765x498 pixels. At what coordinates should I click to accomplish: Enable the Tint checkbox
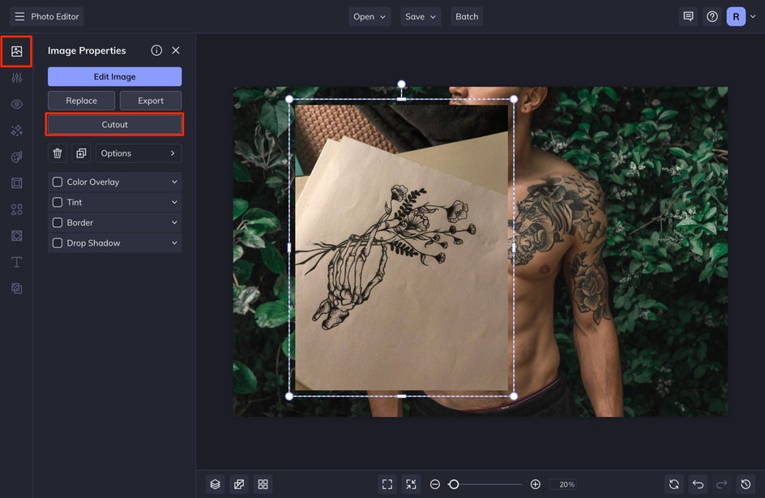point(57,202)
